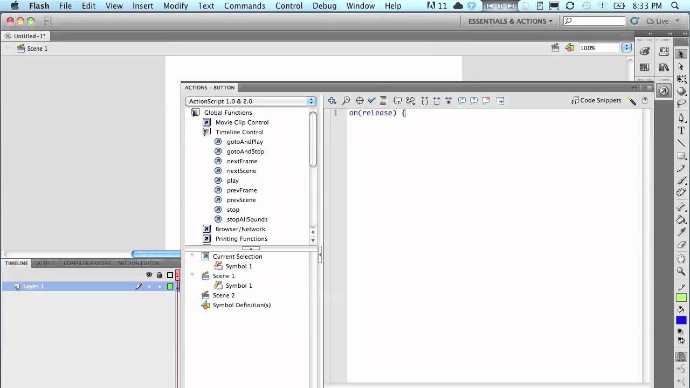Click the Collapse between braces icon
Screen dimensions: 690x388
[425, 101]
